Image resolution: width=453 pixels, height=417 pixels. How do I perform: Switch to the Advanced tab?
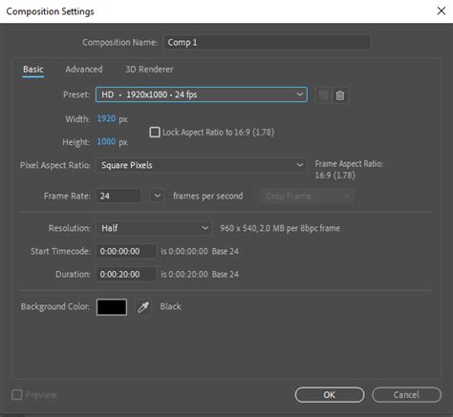tap(84, 70)
